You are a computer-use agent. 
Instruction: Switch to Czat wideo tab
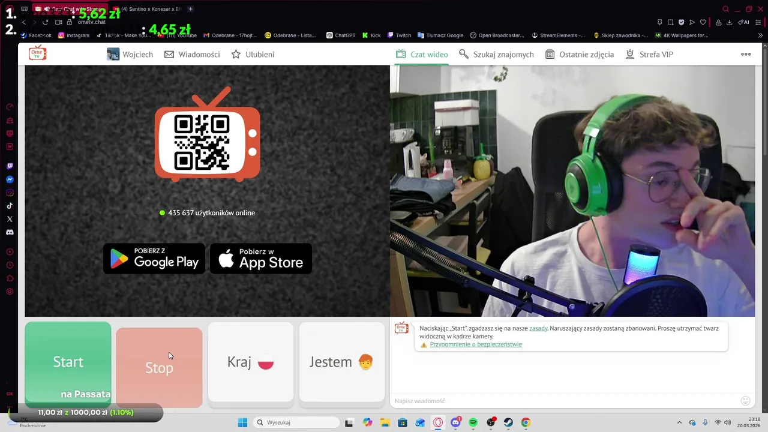[422, 55]
